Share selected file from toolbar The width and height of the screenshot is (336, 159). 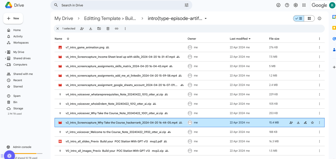pos(82,28)
